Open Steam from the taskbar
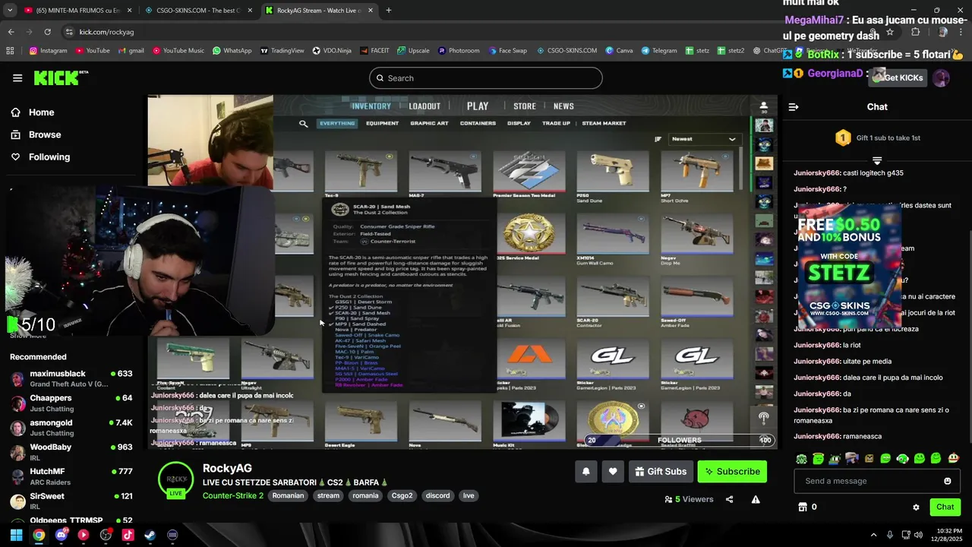 (150, 535)
